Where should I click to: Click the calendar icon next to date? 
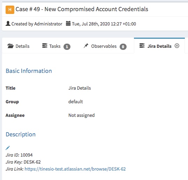68,23
